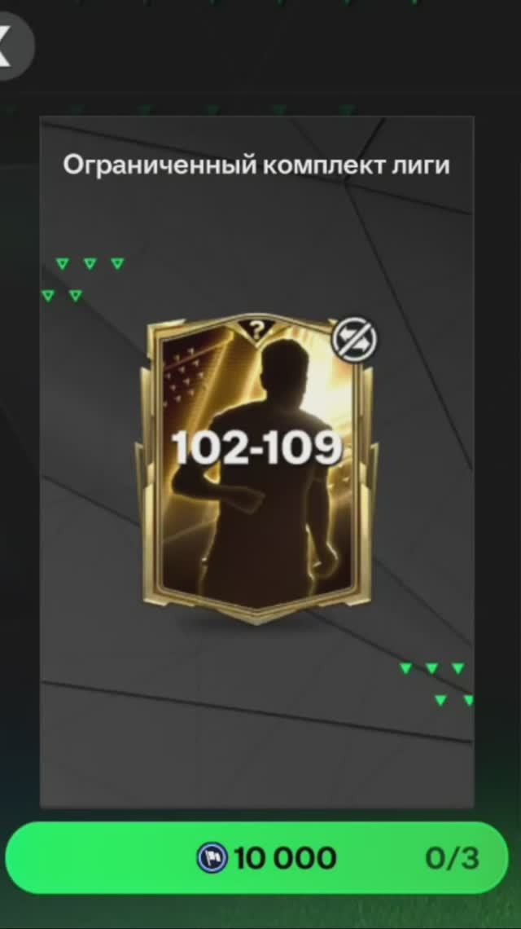Image resolution: width=521 pixels, height=929 pixels.
Task: Tap the left blank side of green button
Action: (x=101, y=857)
